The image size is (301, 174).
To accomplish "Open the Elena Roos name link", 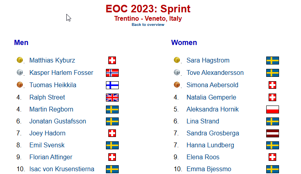I will tap(203, 157).
